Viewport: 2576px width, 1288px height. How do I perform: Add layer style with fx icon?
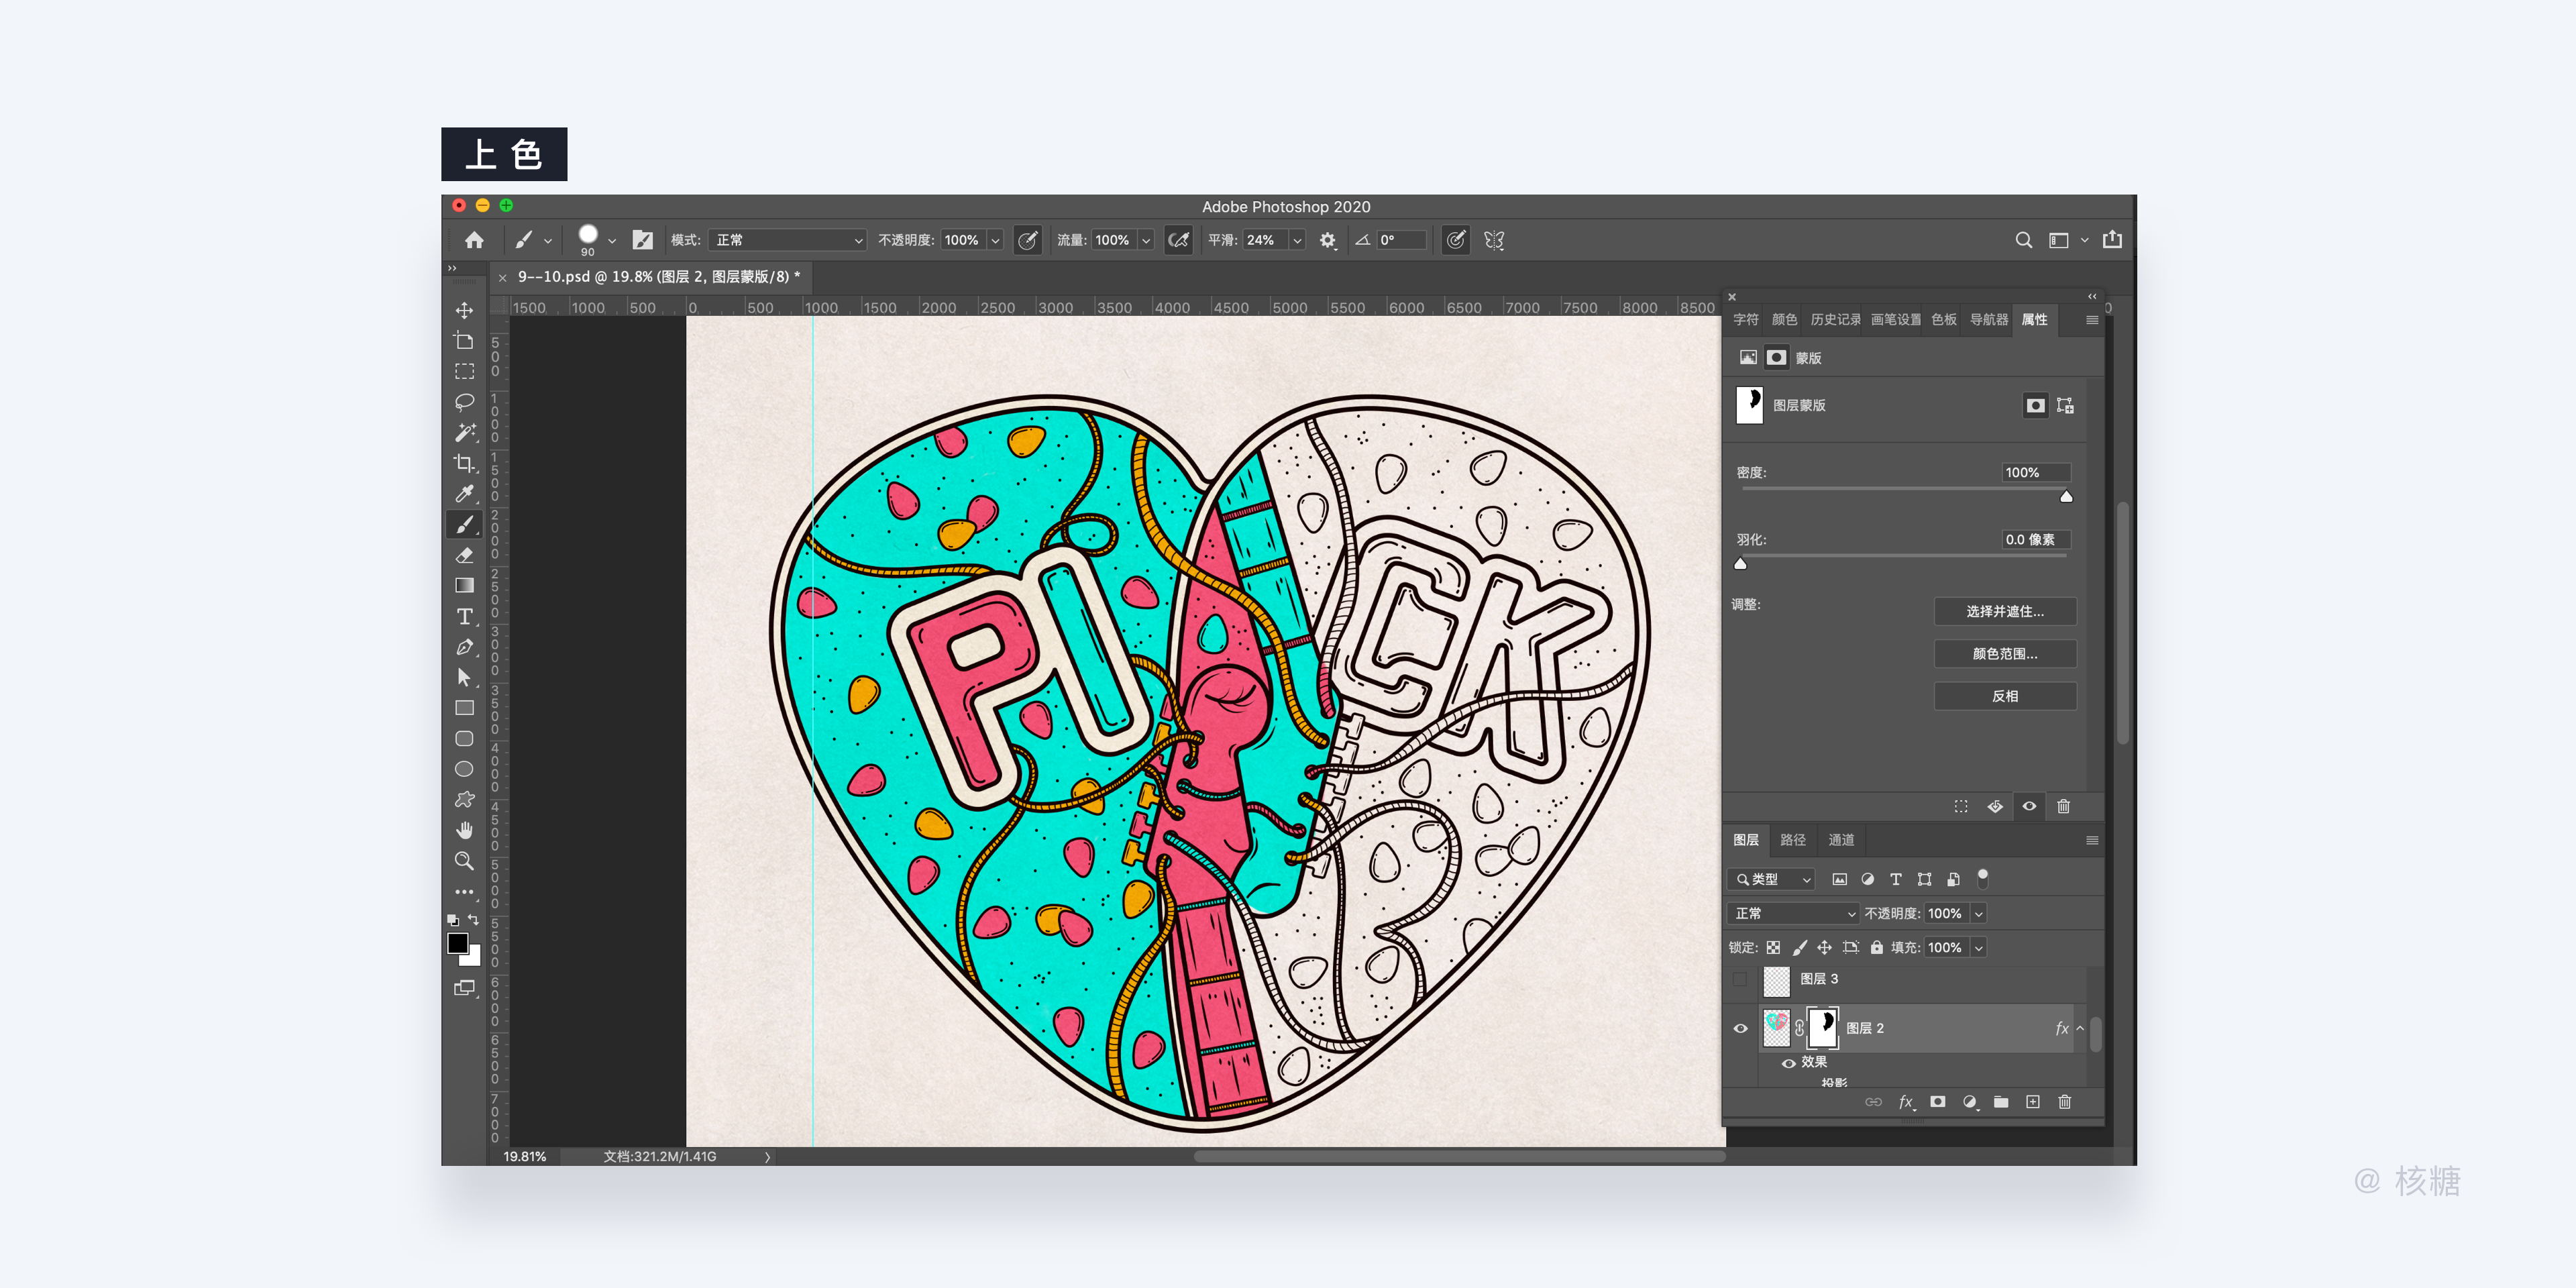(x=1906, y=1102)
